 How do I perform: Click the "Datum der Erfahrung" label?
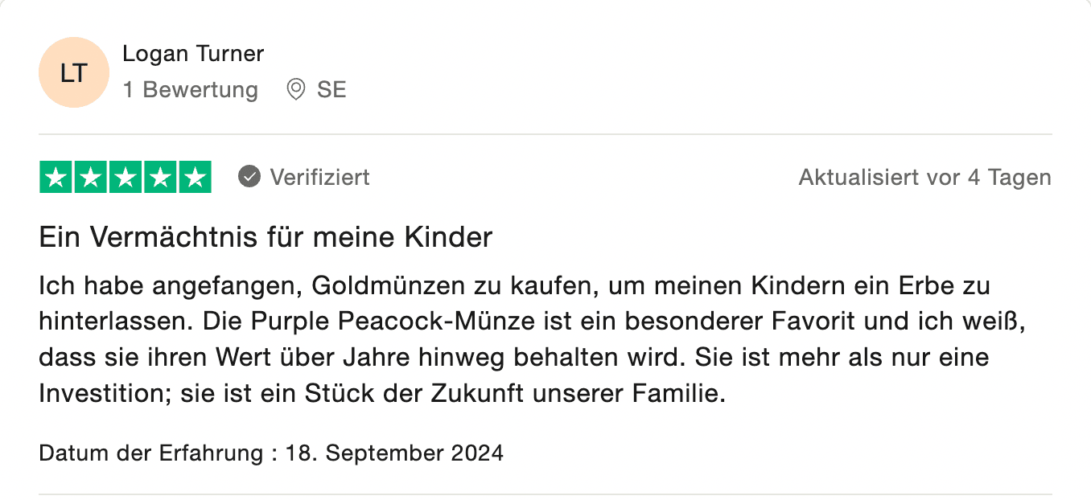pos(150,453)
